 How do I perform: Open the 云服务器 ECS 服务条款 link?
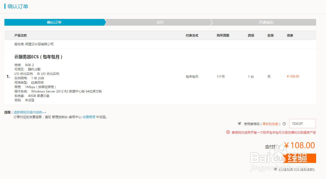pyautogui.click(x=297, y=170)
